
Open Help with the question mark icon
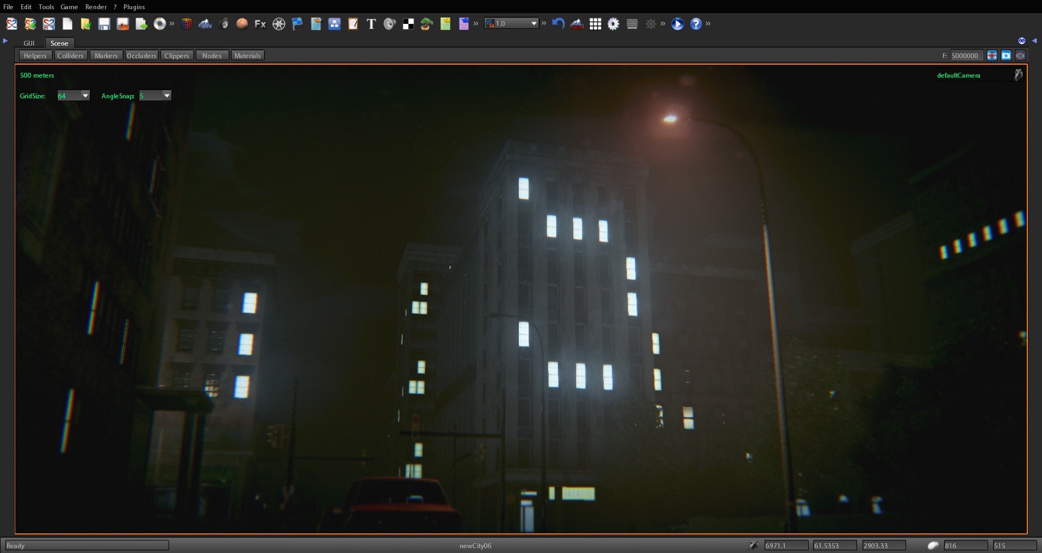click(x=697, y=24)
